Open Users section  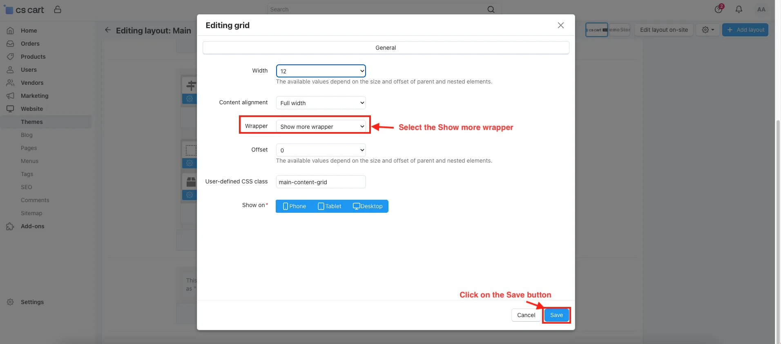29,70
